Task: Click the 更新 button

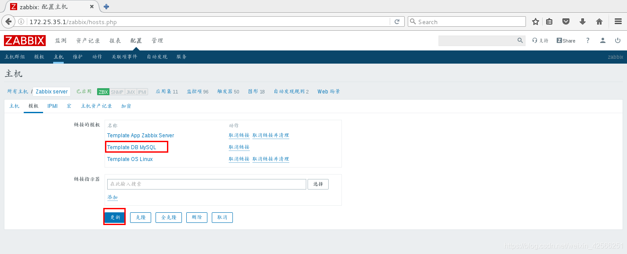Action: 115,217
